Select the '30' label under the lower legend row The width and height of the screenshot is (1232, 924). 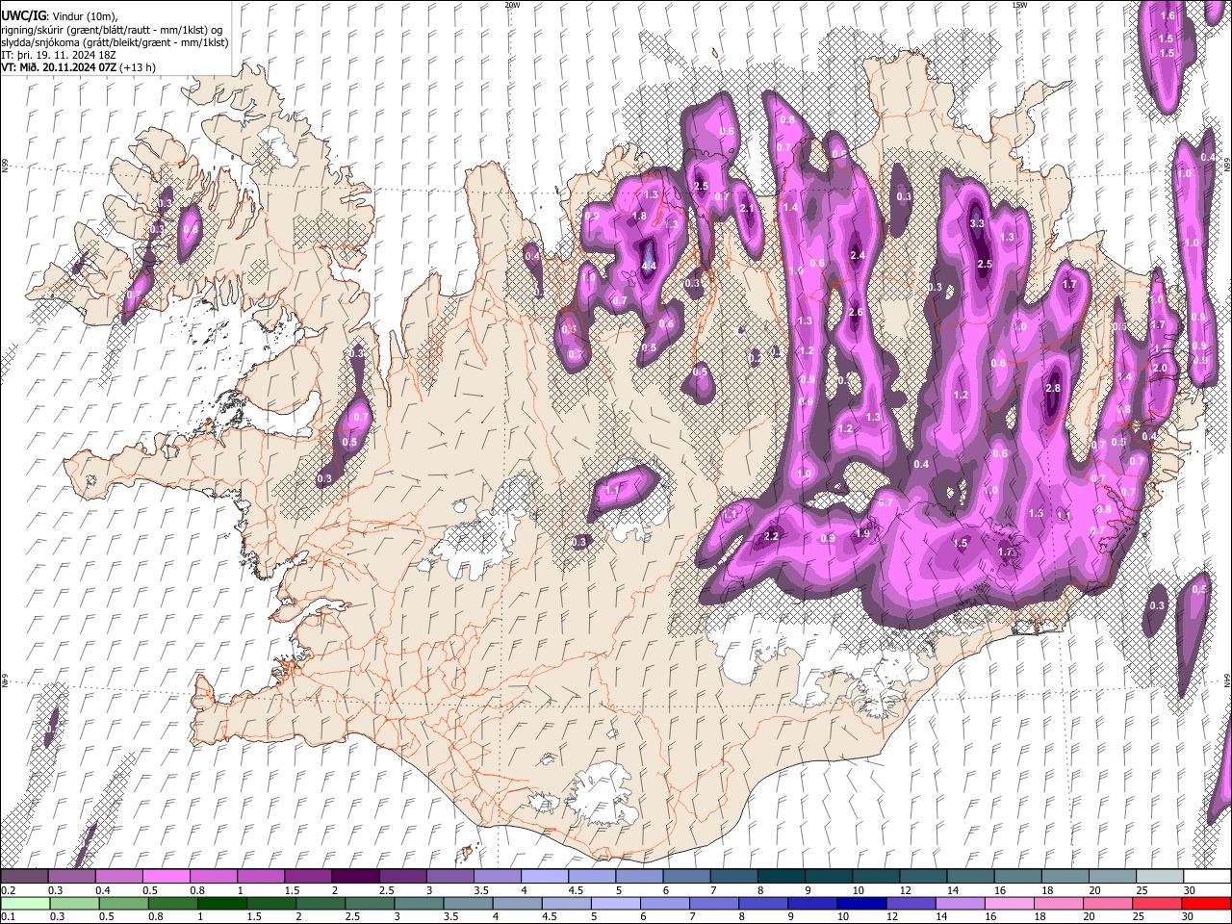tap(1190, 917)
